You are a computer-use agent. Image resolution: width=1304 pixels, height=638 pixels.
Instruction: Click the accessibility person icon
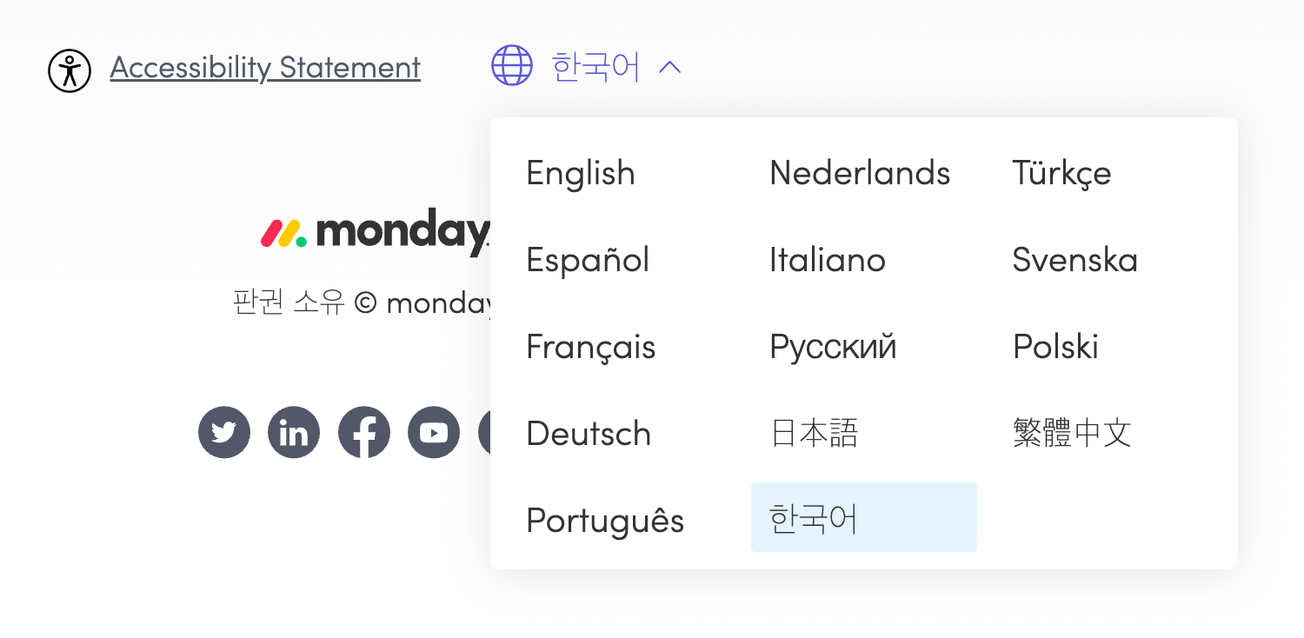(x=70, y=70)
